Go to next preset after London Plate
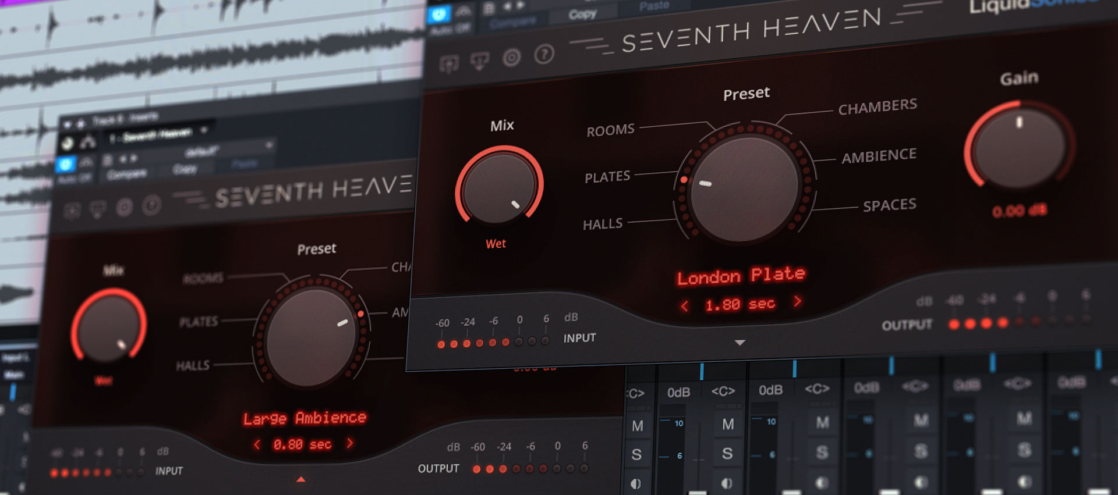 (797, 301)
